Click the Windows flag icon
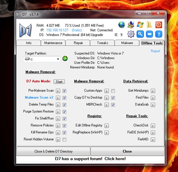The width and height of the screenshot is (178, 172). click(140, 25)
